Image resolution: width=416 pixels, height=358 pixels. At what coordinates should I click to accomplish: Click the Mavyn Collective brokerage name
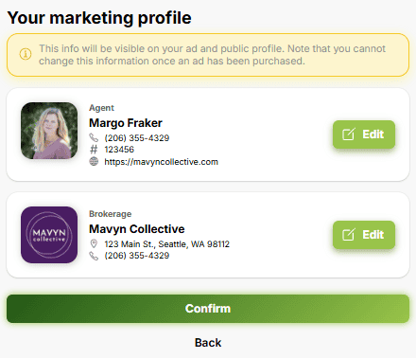[137, 229]
